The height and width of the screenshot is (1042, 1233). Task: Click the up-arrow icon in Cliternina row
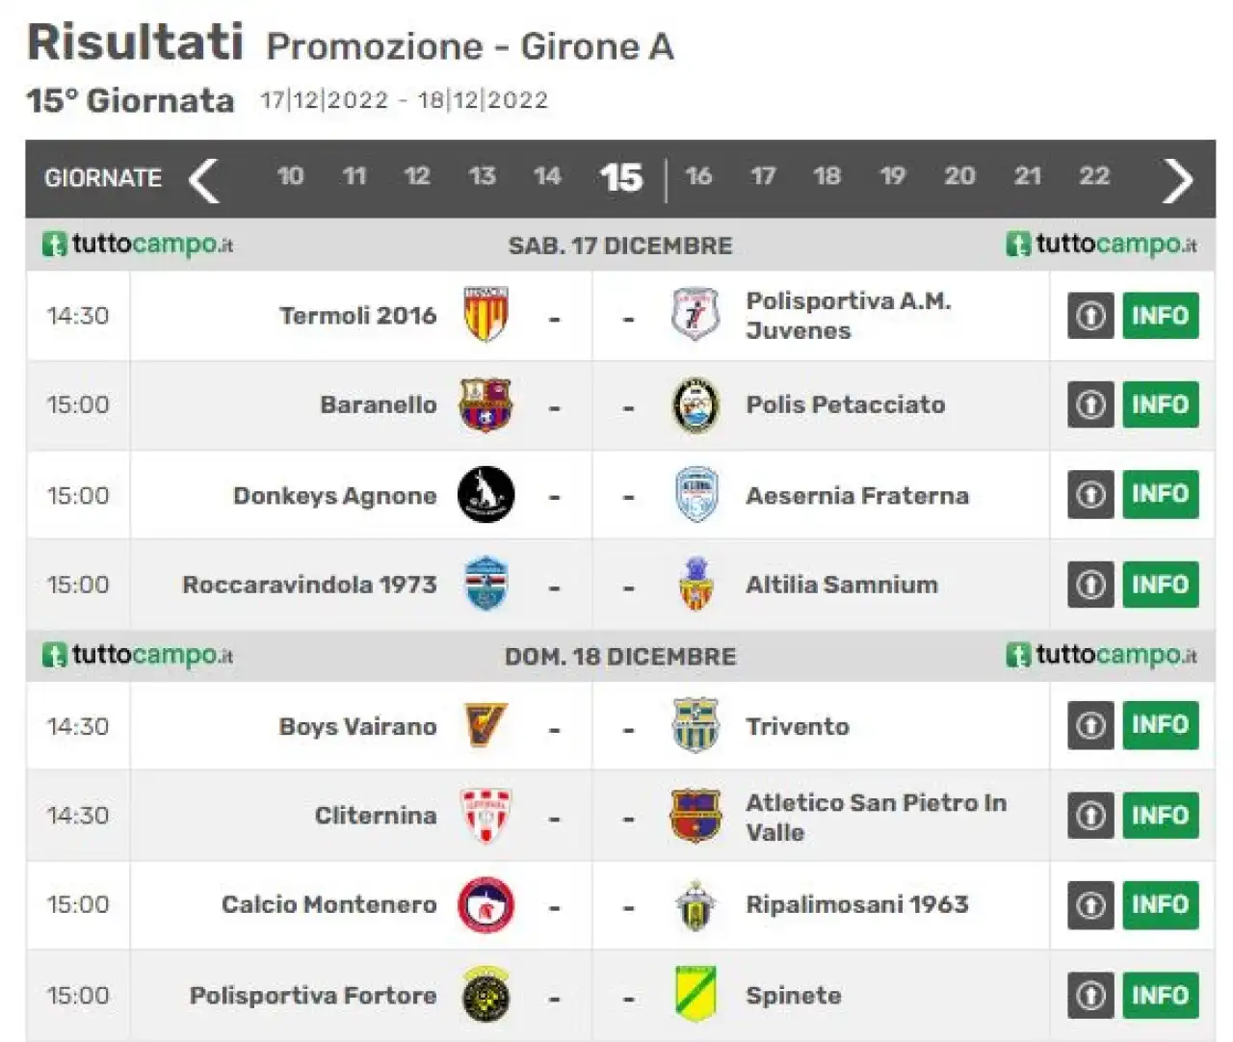(x=1090, y=815)
